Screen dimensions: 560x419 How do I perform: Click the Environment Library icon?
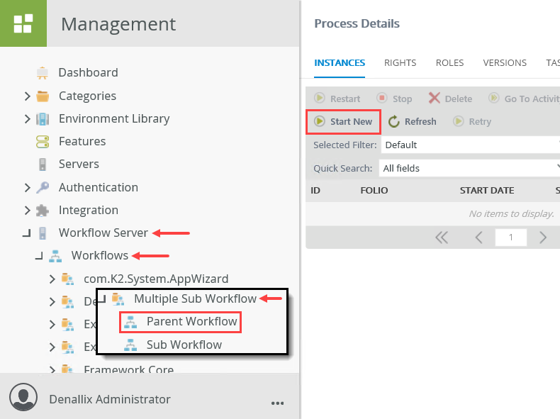click(x=43, y=118)
